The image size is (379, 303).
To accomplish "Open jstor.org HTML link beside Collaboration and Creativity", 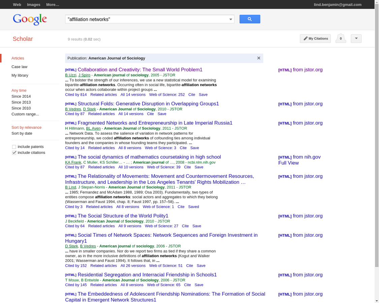I will pos(300,70).
